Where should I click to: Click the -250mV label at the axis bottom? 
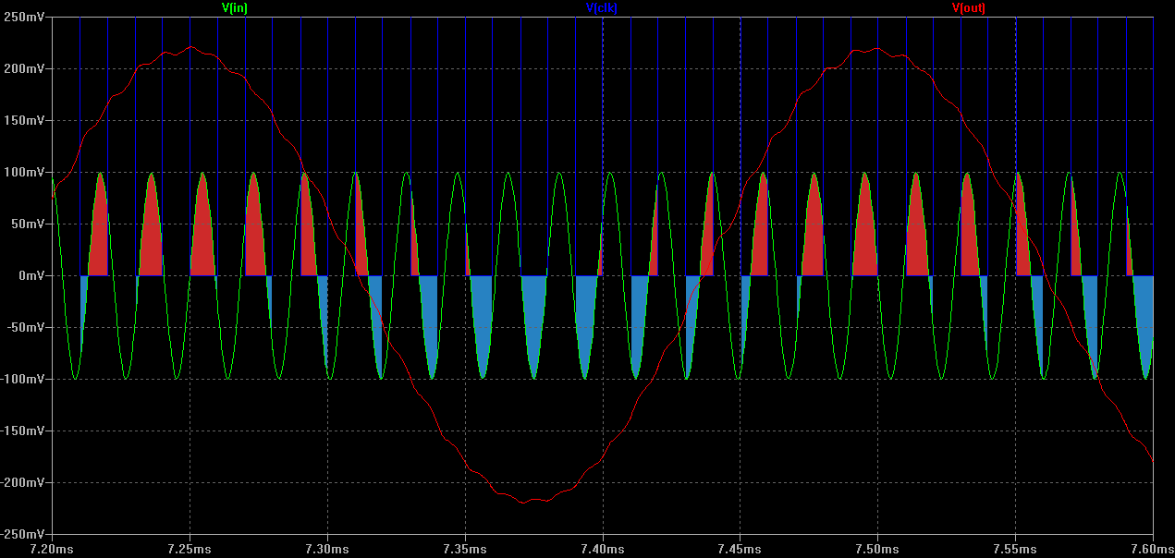24,535
